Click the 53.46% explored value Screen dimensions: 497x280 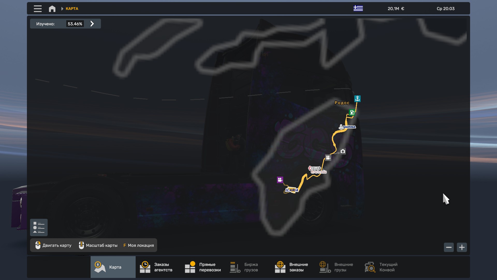[x=75, y=24]
